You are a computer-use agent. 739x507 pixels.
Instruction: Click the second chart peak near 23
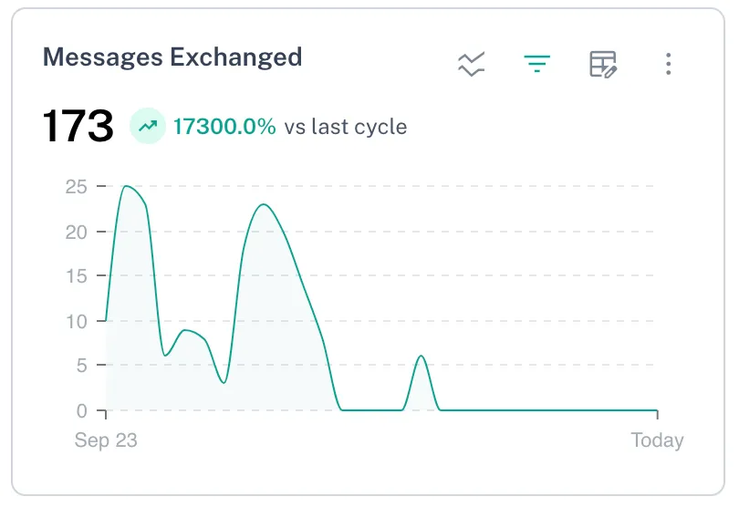[263, 204]
